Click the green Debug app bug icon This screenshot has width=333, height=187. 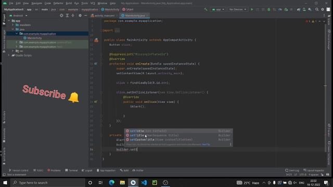pos(269,9)
